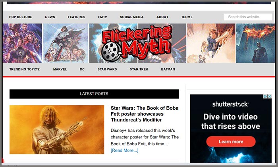Click the Search this website field
This screenshot has height=167, width=278.
click(248, 17)
